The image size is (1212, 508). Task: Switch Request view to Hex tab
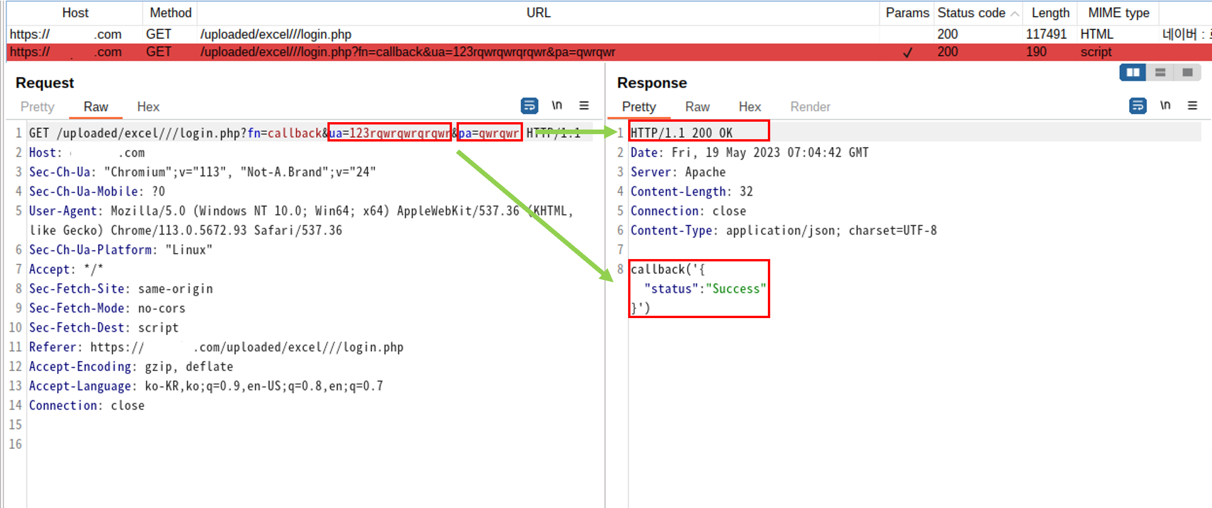(148, 107)
